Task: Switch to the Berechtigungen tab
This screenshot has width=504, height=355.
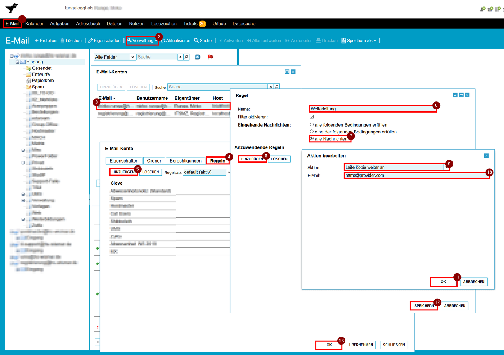Action: coord(185,161)
